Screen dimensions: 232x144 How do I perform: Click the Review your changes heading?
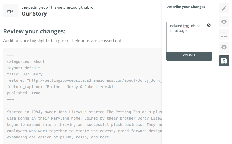[x=34, y=32]
